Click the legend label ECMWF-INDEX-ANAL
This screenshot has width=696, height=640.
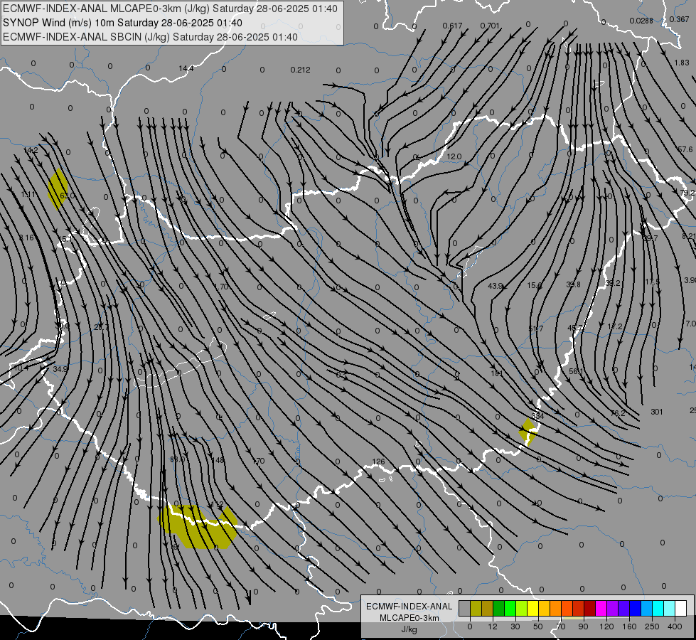(x=409, y=607)
